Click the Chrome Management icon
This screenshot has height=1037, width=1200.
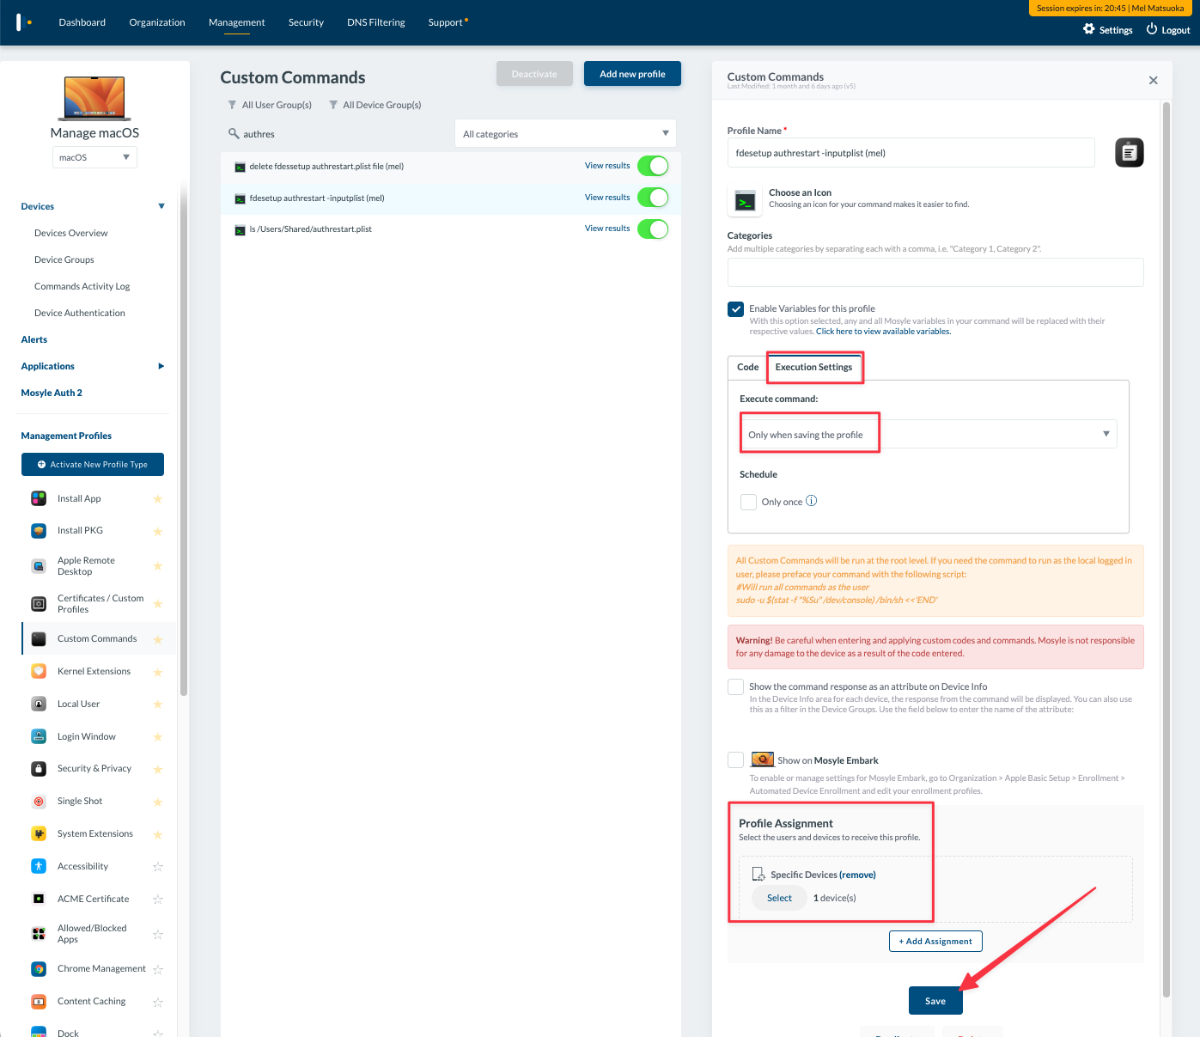(x=39, y=969)
